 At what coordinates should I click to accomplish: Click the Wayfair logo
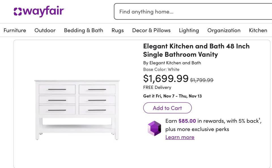point(39,12)
